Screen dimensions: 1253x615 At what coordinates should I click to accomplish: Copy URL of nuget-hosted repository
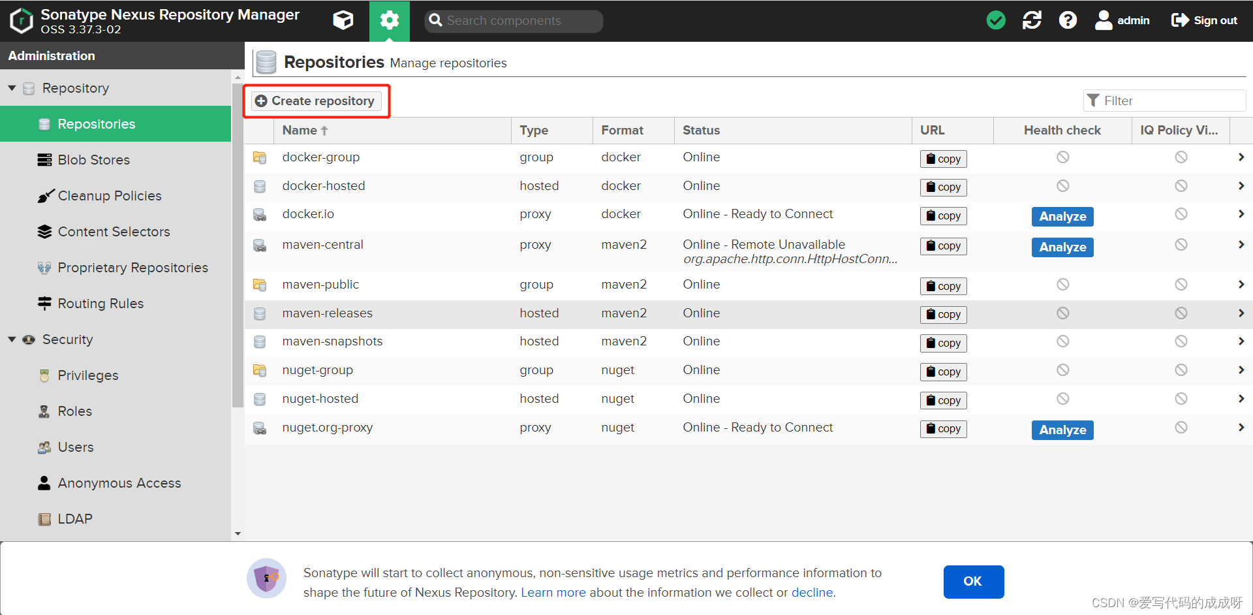pos(944,400)
